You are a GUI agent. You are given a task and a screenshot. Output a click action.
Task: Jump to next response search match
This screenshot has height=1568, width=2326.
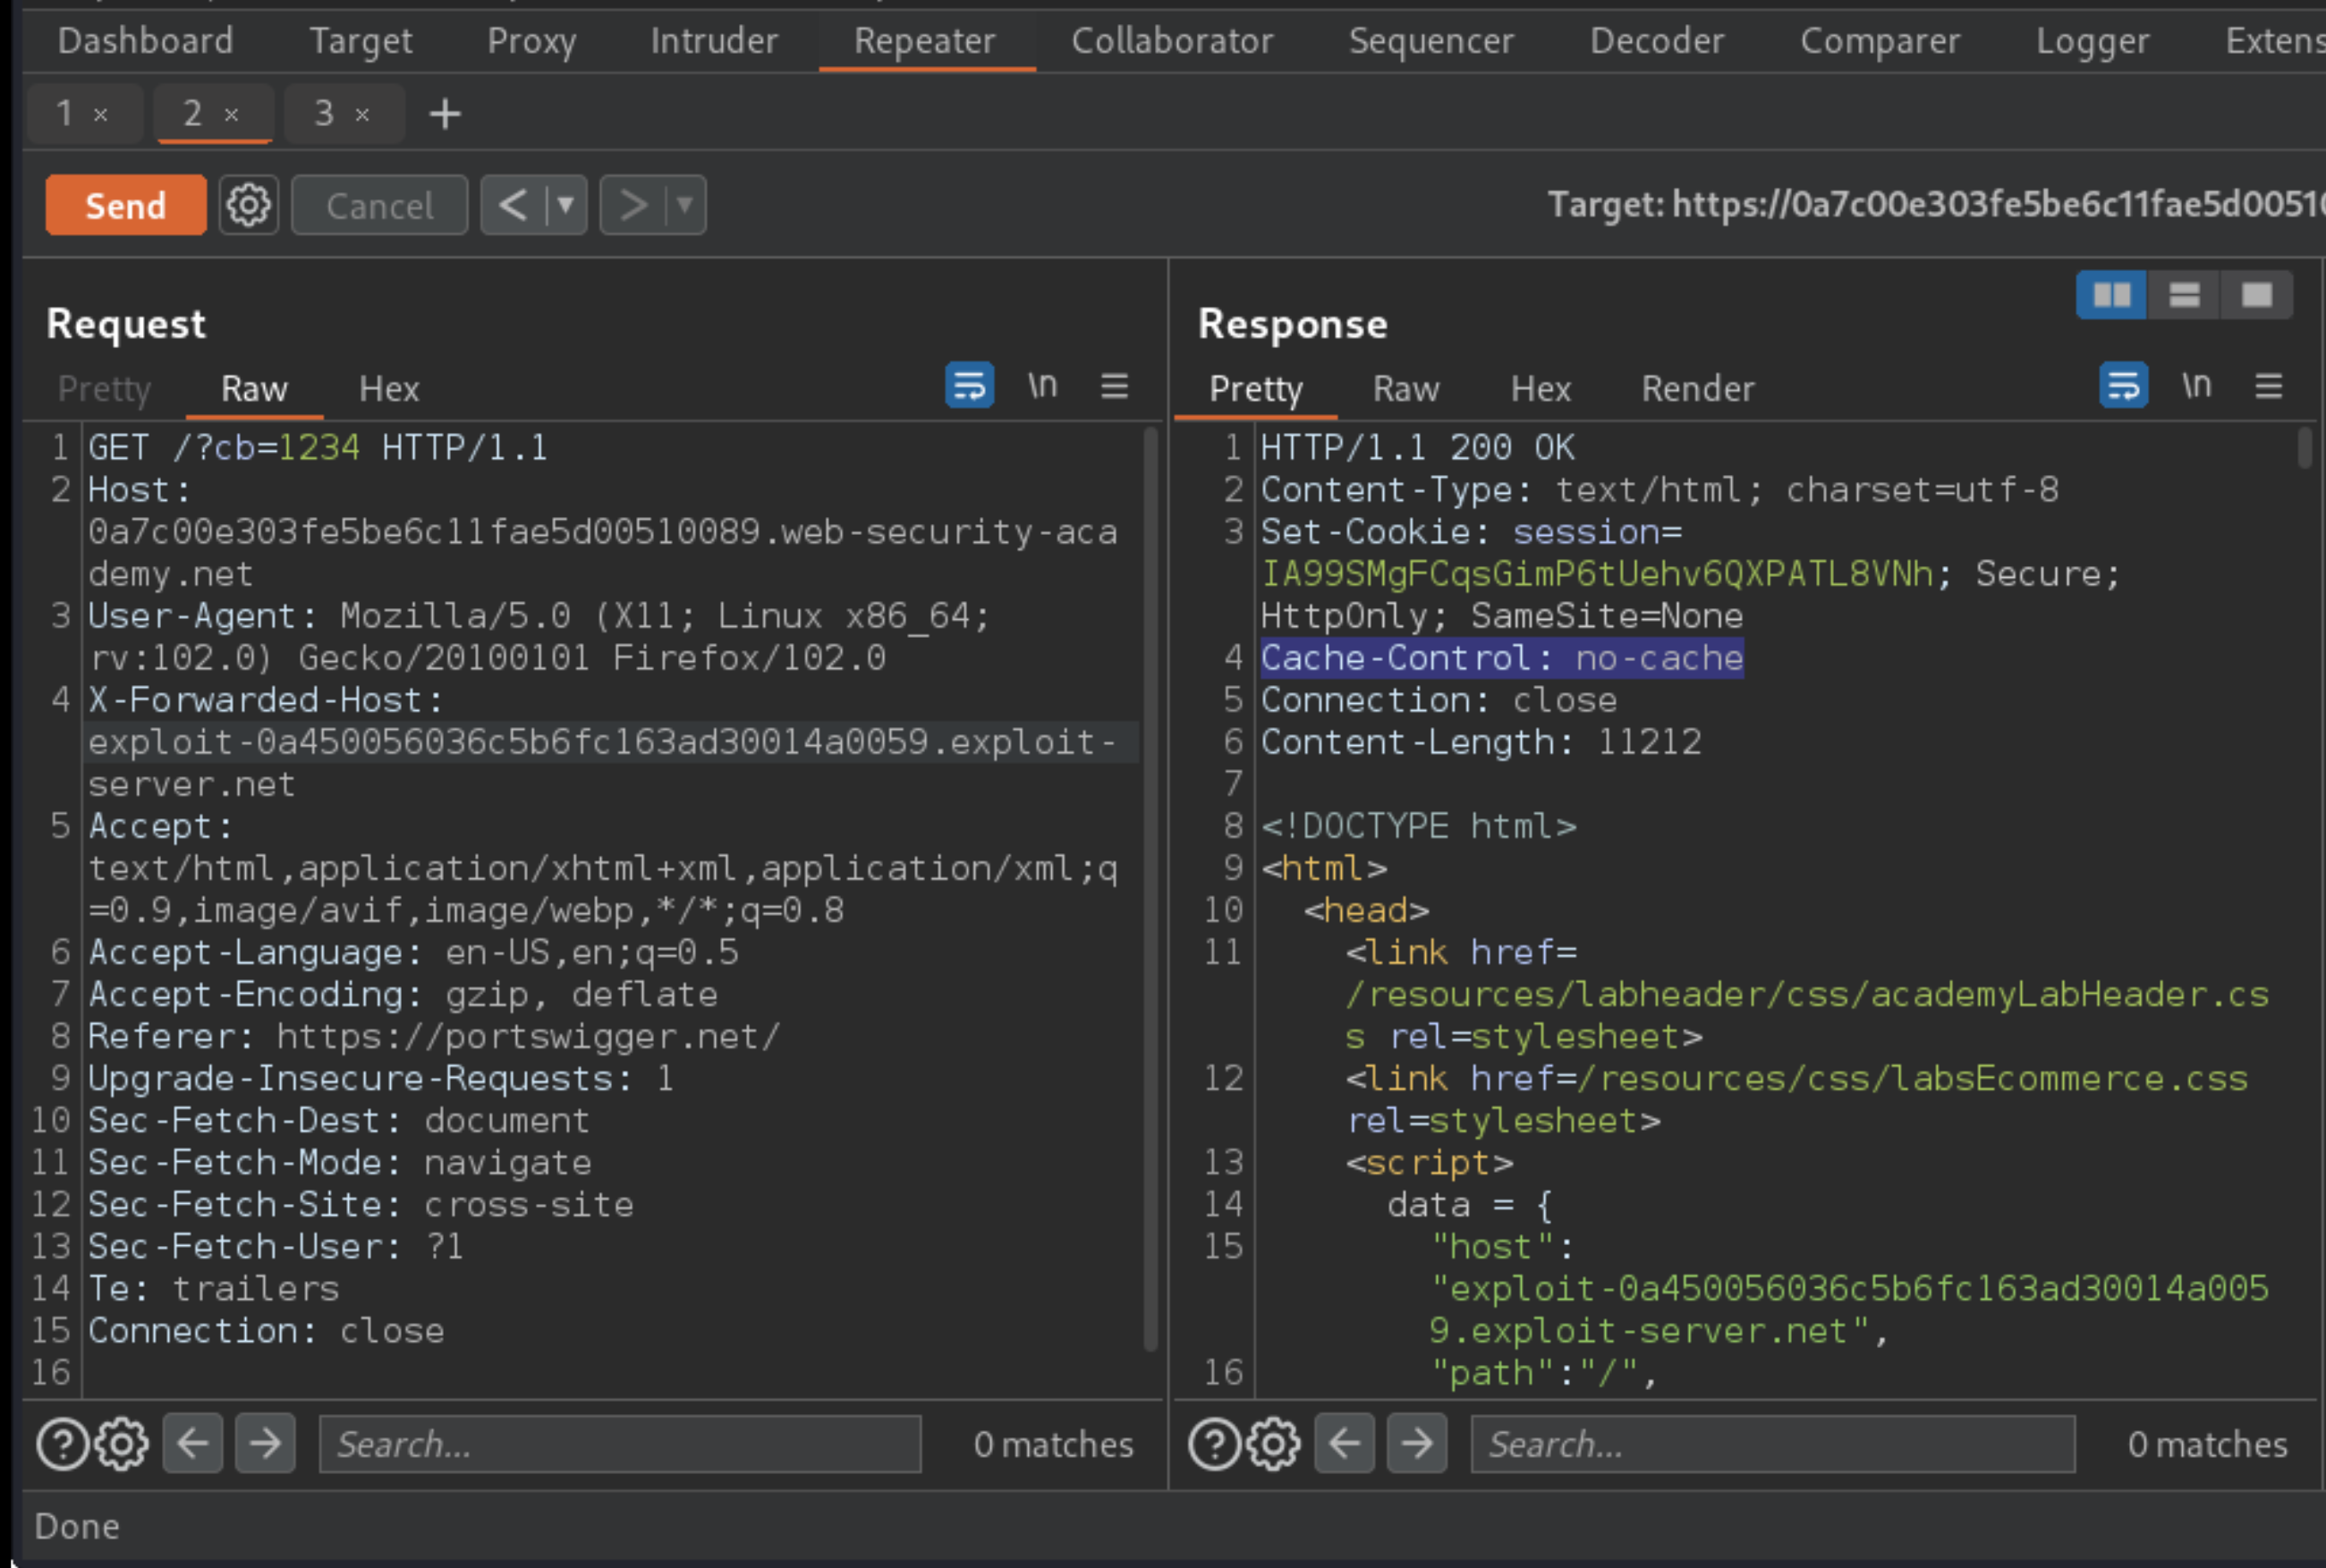click(1417, 1443)
